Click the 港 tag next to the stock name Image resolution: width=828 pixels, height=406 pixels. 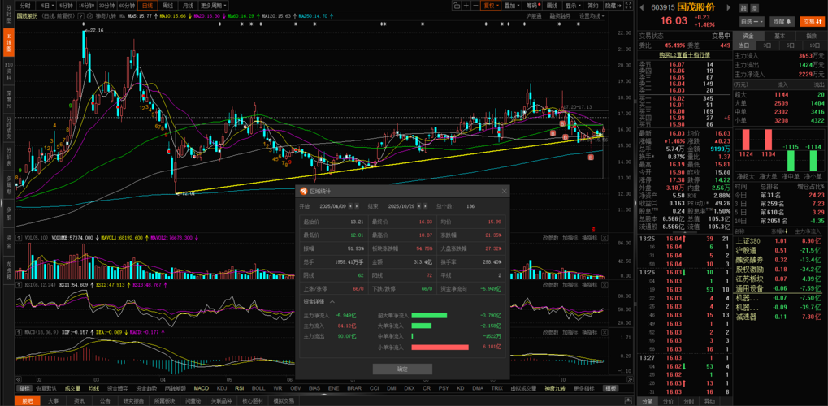coord(754,8)
